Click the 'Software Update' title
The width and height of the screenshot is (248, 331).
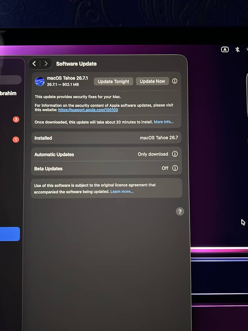76,64
